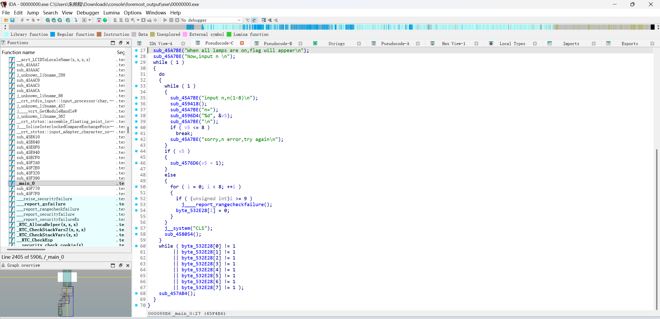
Task: Open the Debugger menu
Action: 88,13
